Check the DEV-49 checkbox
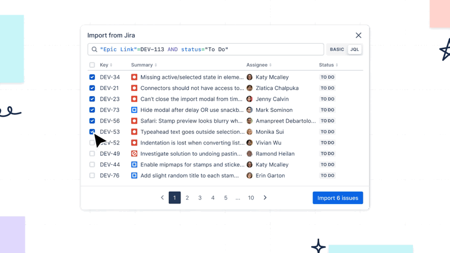This screenshot has height=253, width=450. coord(92,153)
